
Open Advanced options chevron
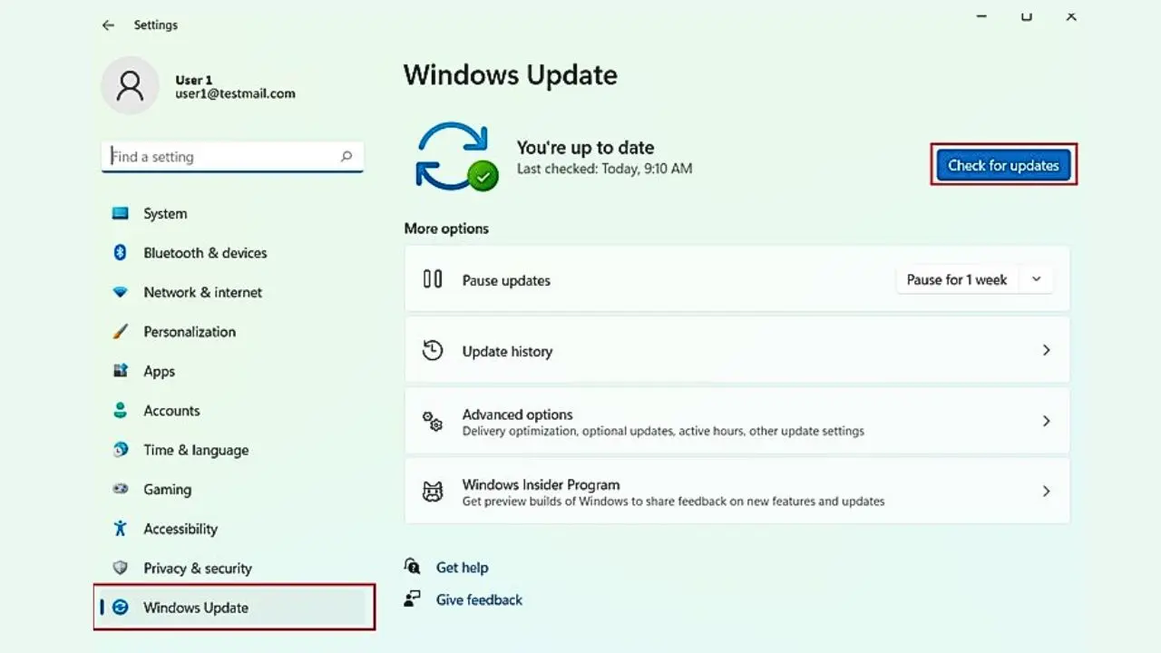(1046, 421)
